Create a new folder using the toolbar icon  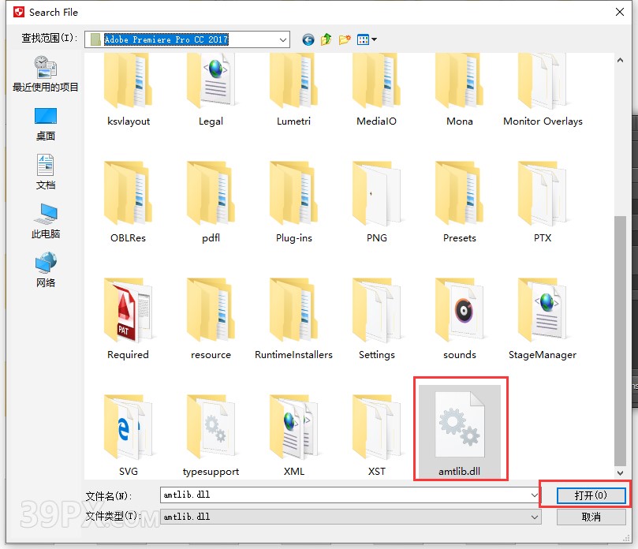[x=344, y=39]
